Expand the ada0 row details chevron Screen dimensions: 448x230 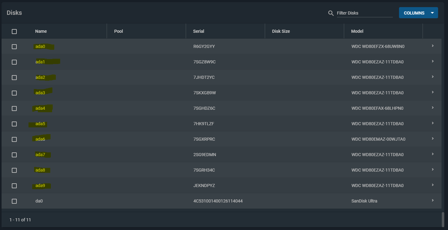[x=432, y=46]
